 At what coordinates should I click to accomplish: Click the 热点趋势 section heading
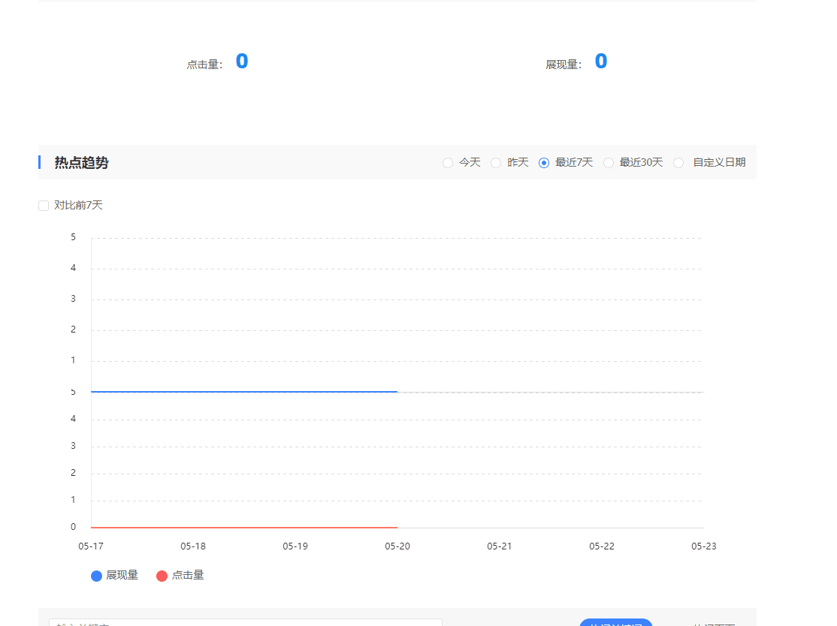[81, 163]
